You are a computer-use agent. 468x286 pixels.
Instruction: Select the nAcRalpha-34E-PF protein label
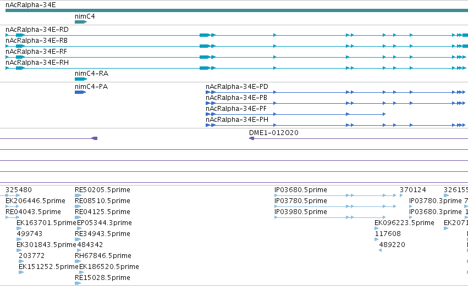click(236, 109)
